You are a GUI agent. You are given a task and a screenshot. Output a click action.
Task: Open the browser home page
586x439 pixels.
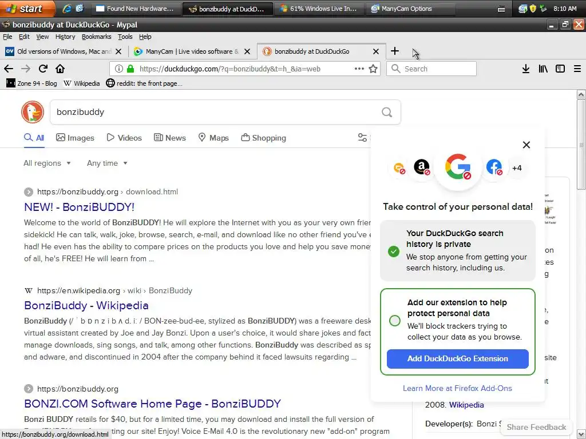[60, 69]
